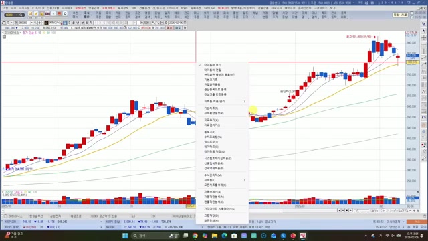The image size is (428, 241).
Task: Open the 선물옵션 menu bar item
Action: [144, 9]
